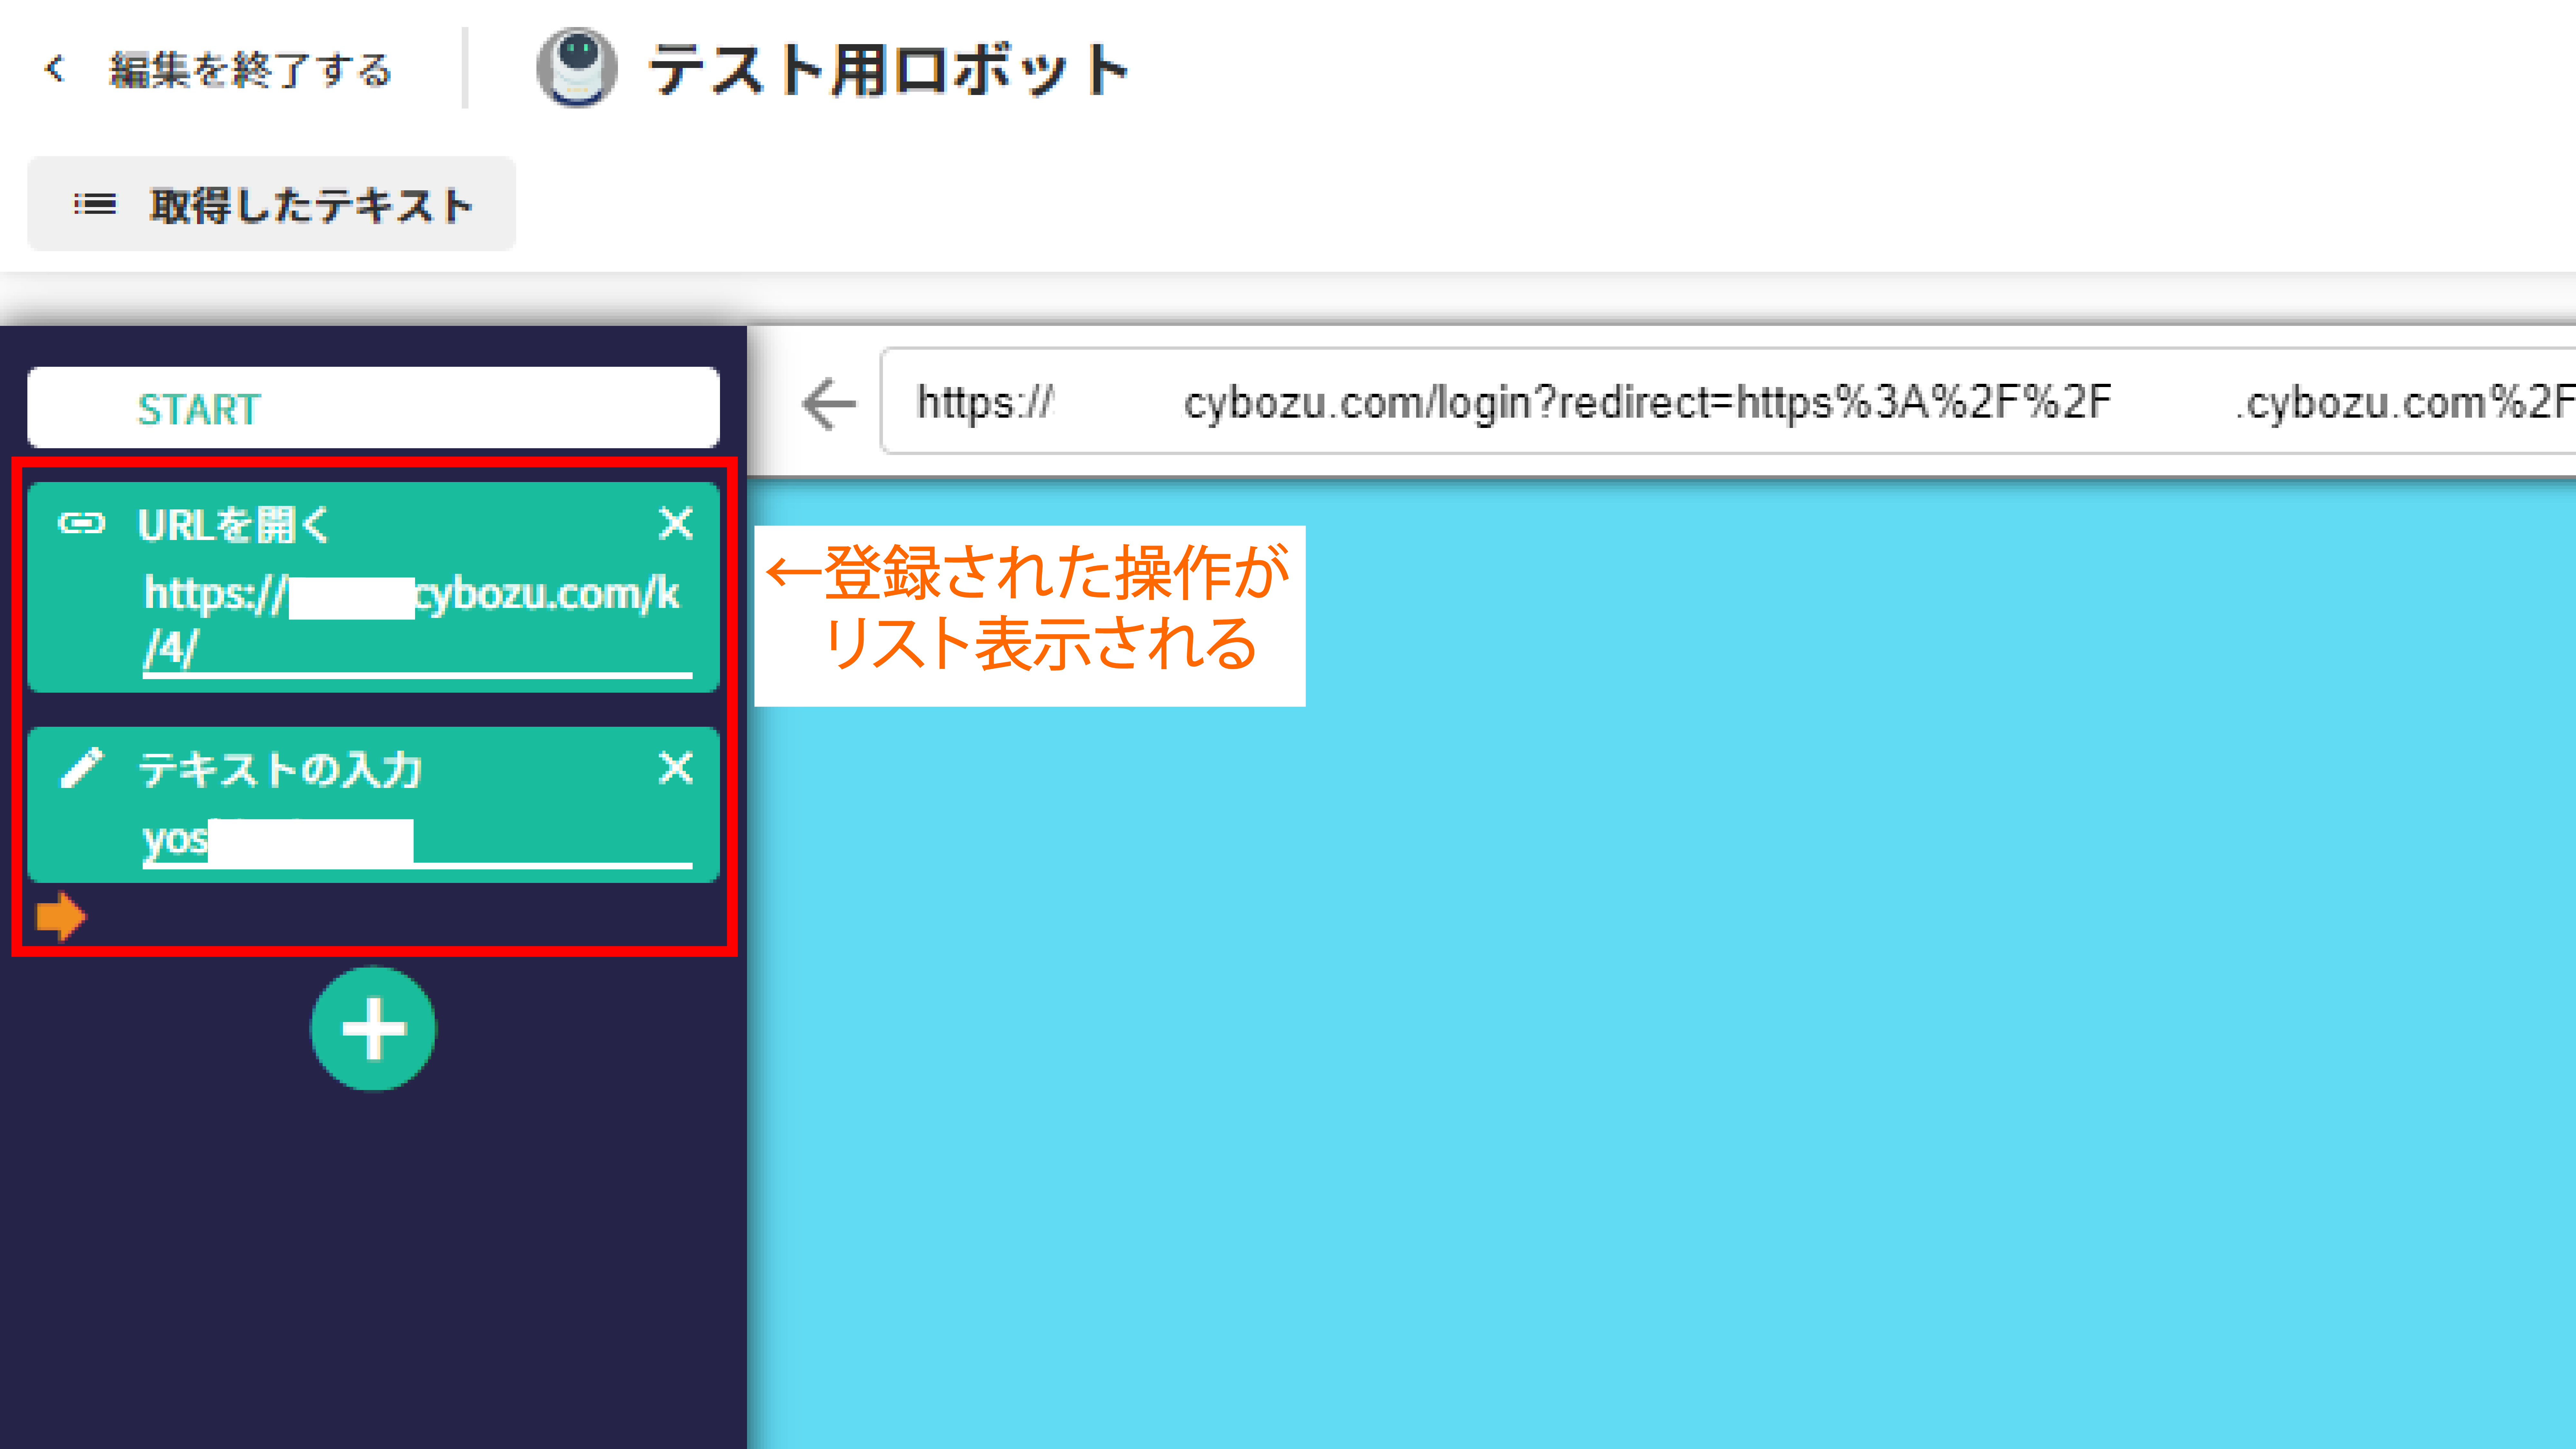This screenshot has width=2576, height=1449.
Task: Delete the テキストの入力 step with X
Action: (x=676, y=768)
